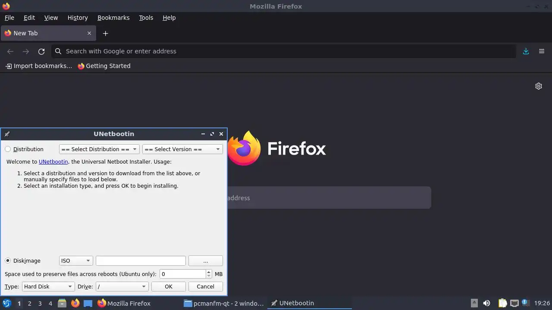Click the browse '...' button for disk image
Viewport: 552px width, 310px height.
pyautogui.click(x=206, y=260)
